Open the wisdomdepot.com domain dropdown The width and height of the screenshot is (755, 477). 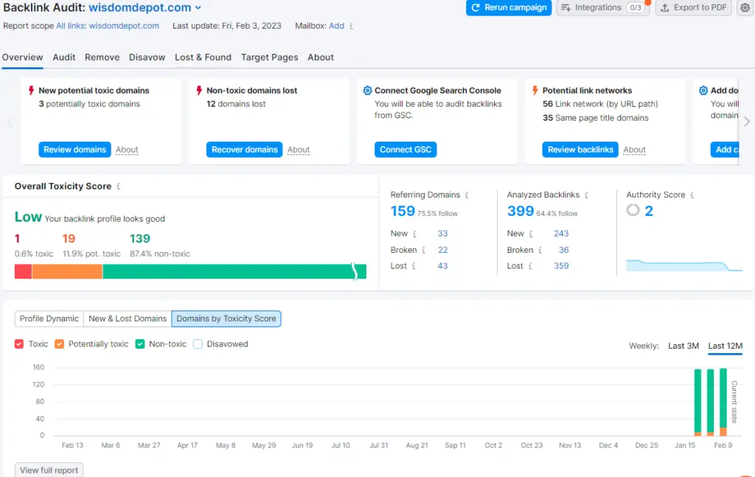tap(145, 7)
